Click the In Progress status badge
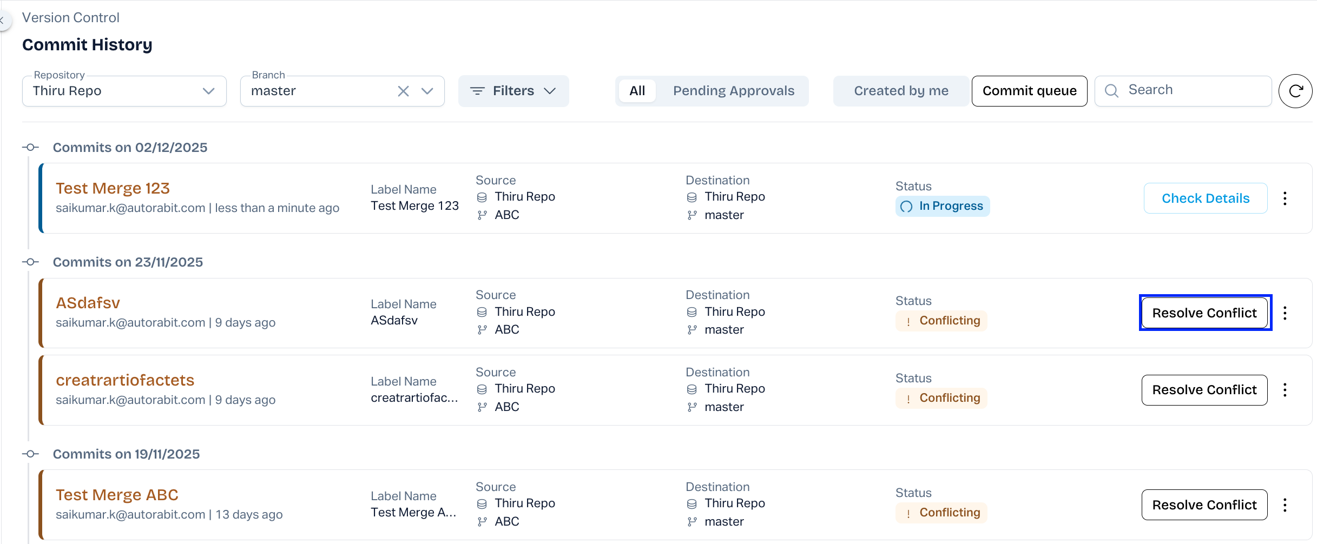Image resolution: width=1317 pixels, height=544 pixels. pos(942,206)
